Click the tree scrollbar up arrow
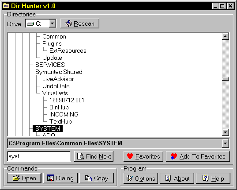The width and height of the screenshot is (237, 190). 226,36
